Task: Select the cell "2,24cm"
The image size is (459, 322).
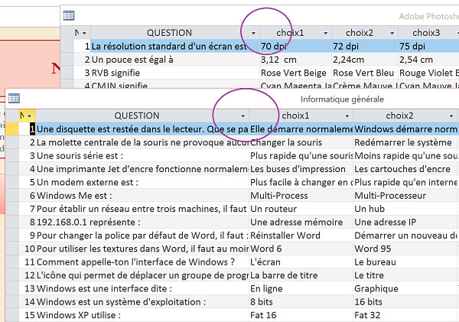Action: coord(365,60)
